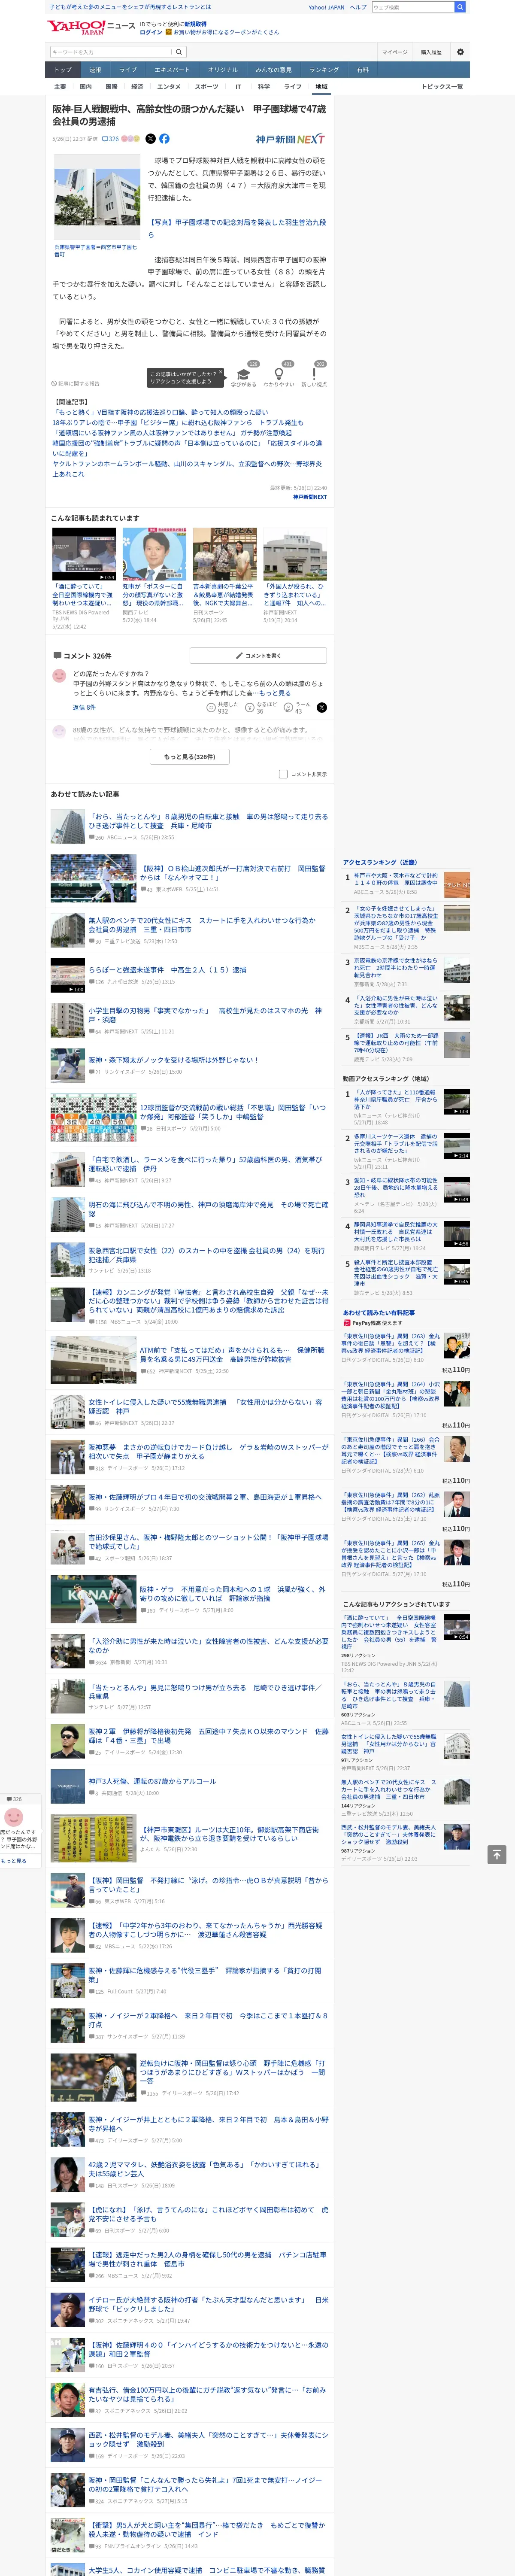Open the 国際 category
Image resolution: width=515 pixels, height=2576 pixels.
coord(111,87)
